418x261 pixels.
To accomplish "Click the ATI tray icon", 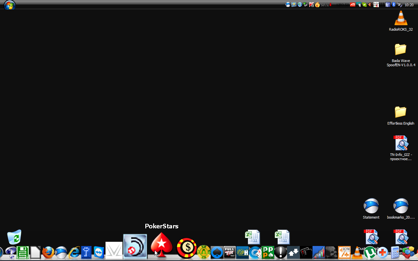I will 353,5.
